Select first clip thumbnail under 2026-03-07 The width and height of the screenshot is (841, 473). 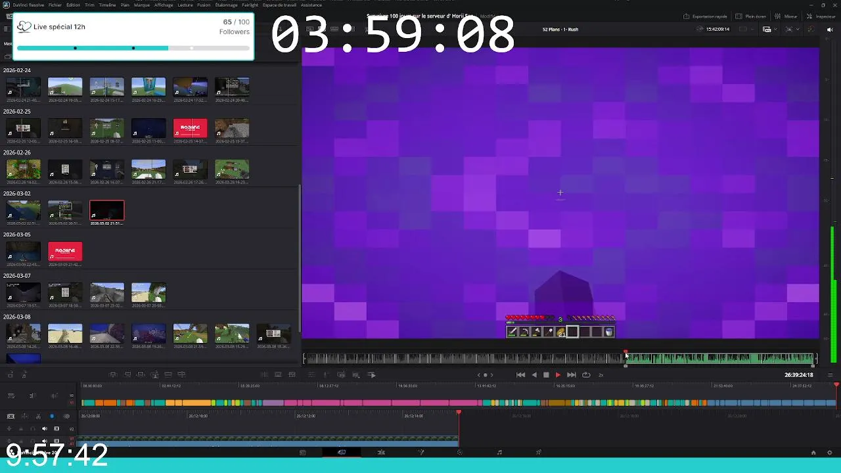pos(23,292)
